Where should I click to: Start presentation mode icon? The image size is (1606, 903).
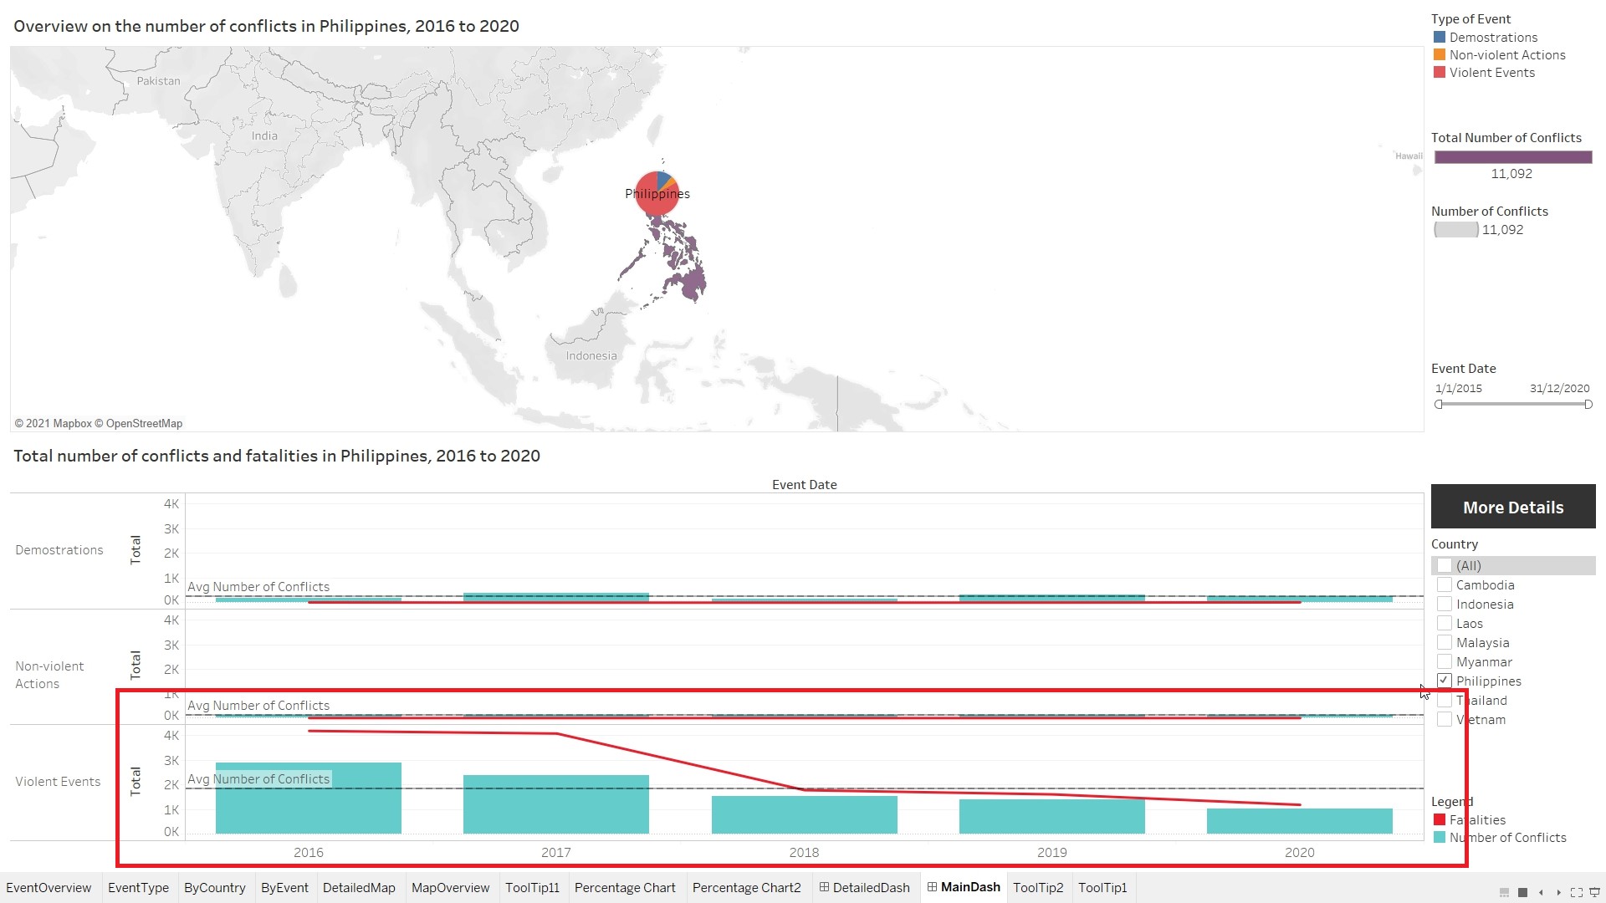[x=1594, y=892]
